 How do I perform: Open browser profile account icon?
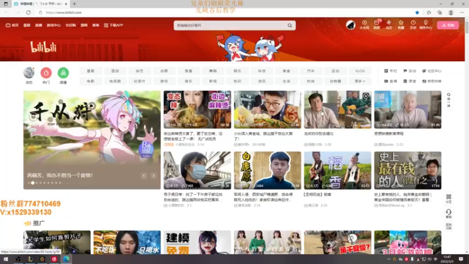click(x=451, y=12)
